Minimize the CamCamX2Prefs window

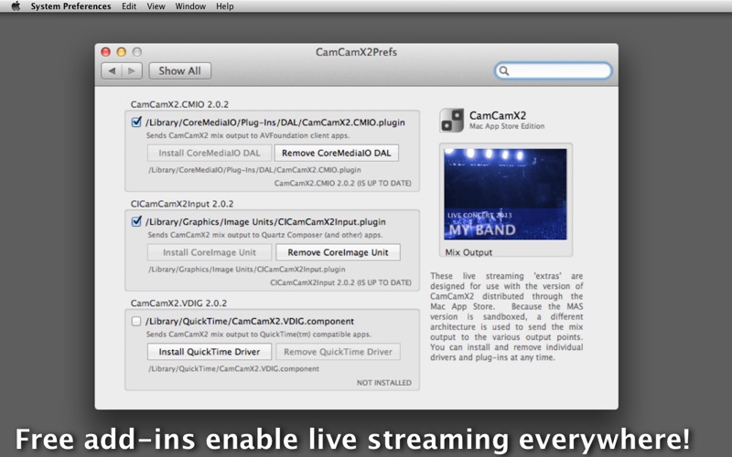pos(121,52)
